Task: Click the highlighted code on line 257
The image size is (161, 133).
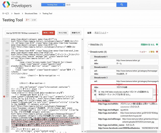Action: 45,121
